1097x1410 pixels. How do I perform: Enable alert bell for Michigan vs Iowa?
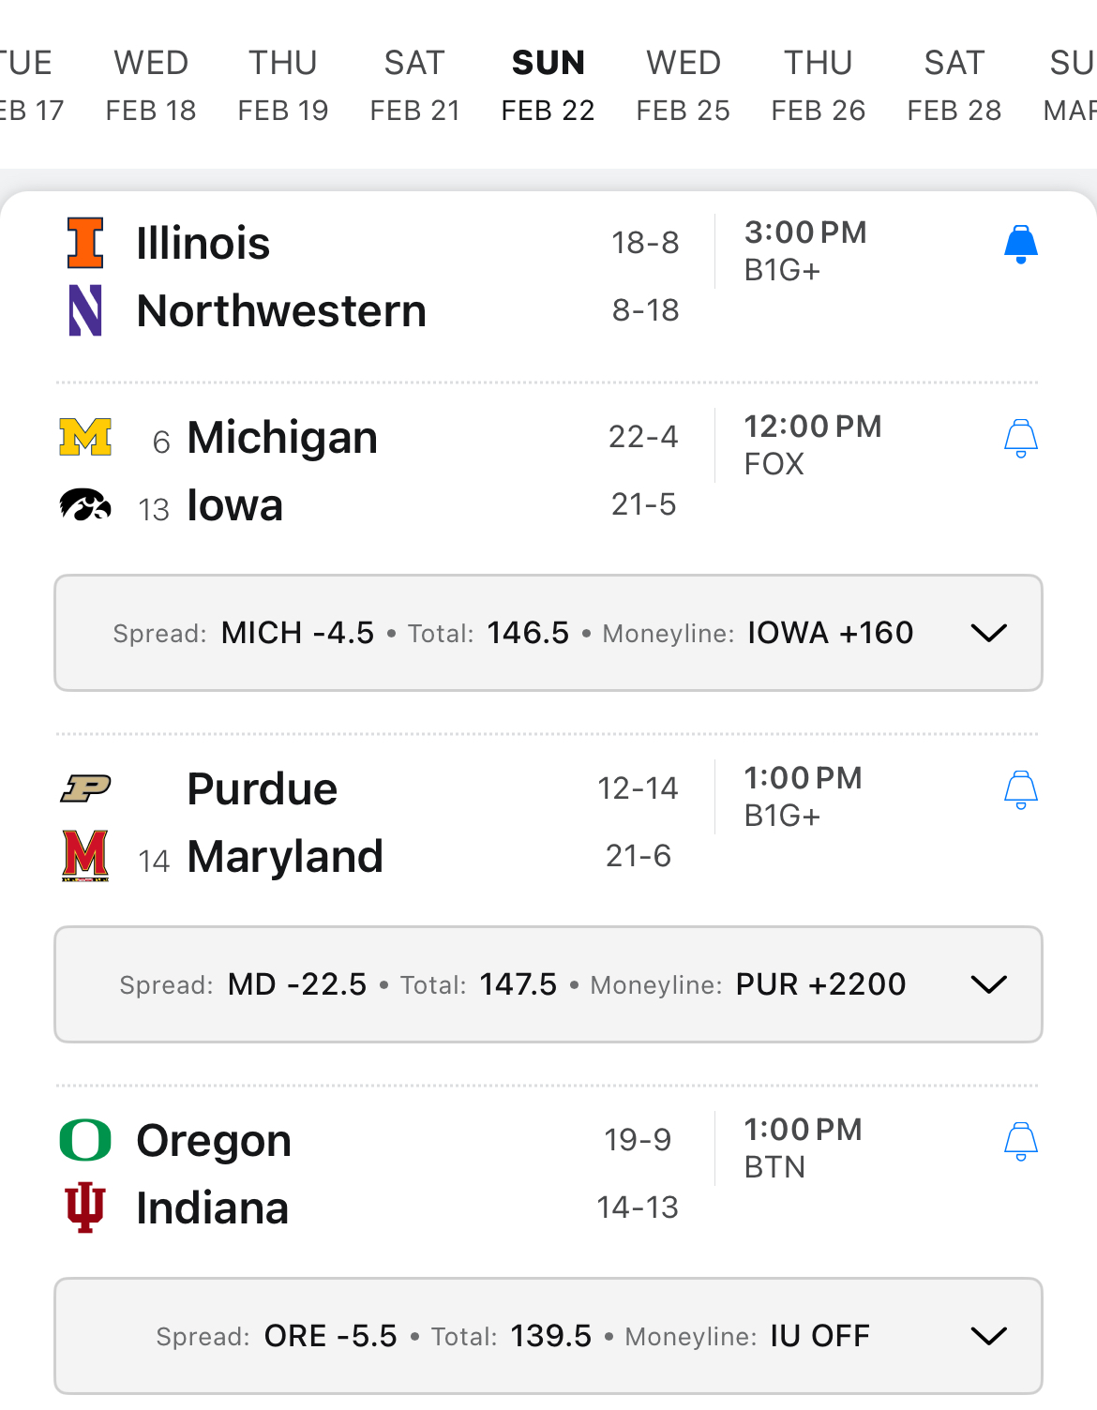point(1020,438)
